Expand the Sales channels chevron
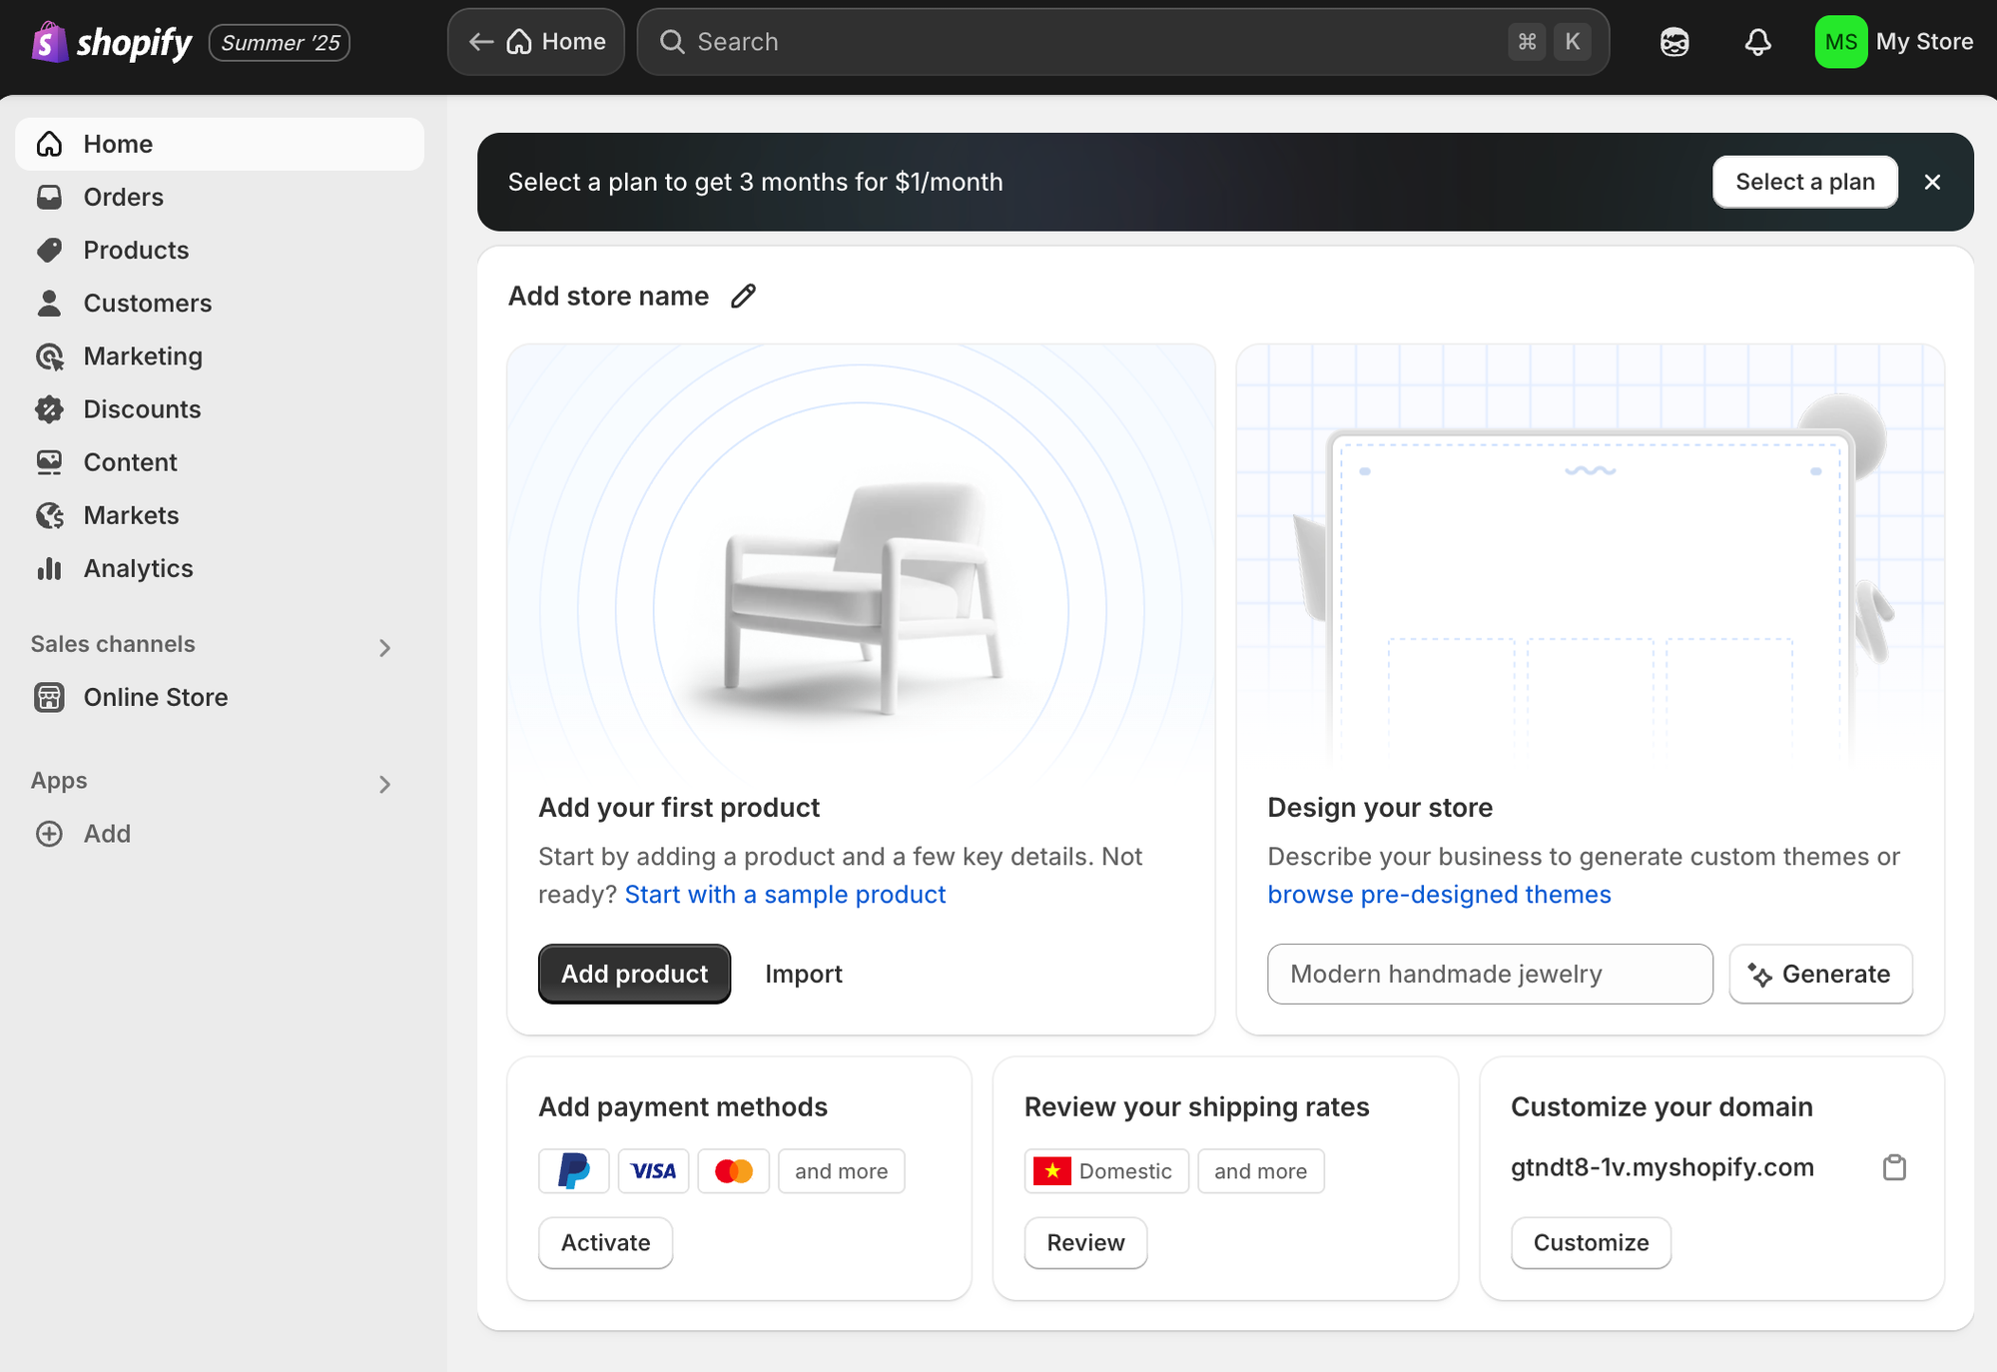Screen dimensions: 1997x1372 coord(384,648)
